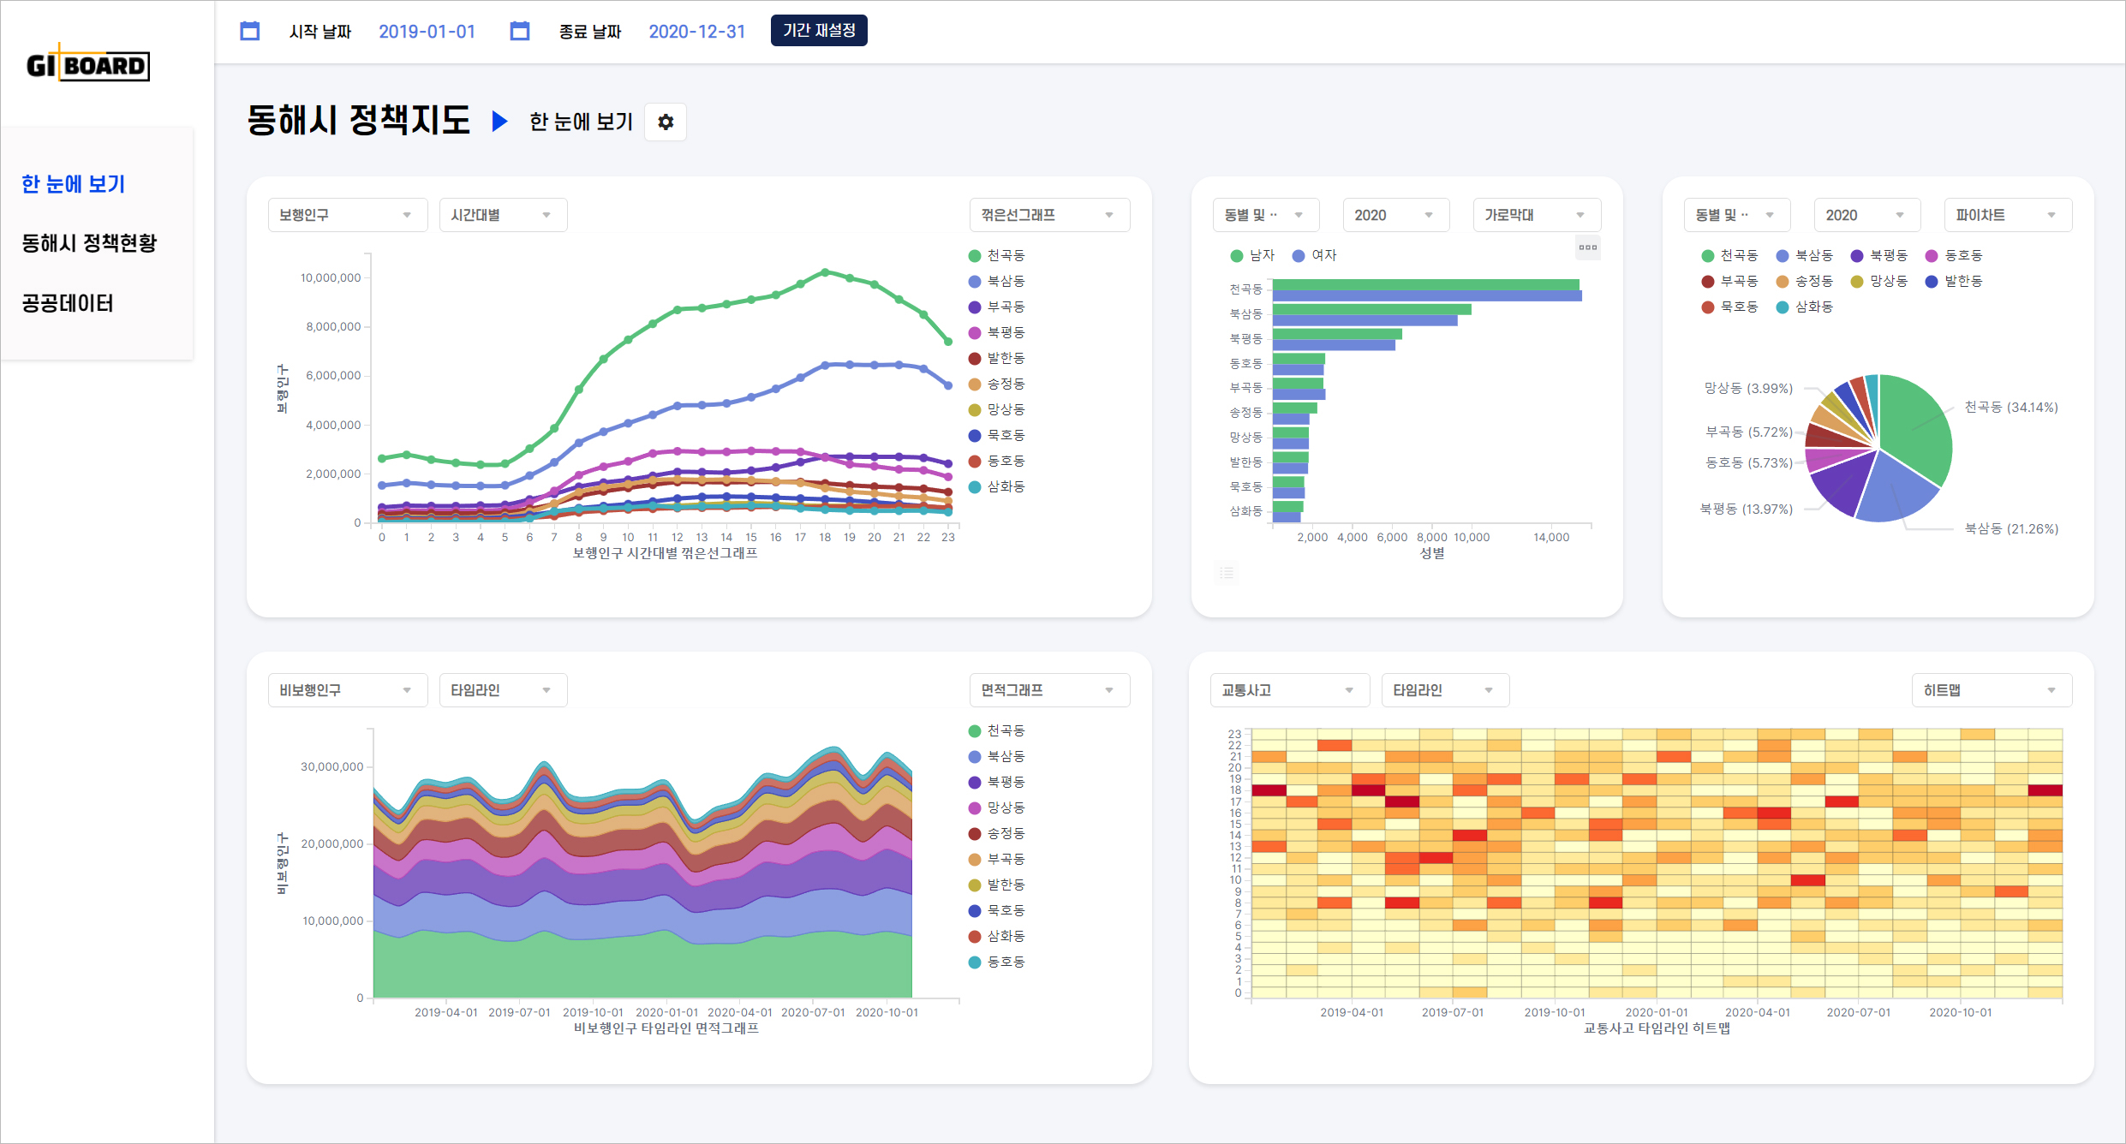The height and width of the screenshot is (1144, 2126).
Task: Open dashboard settings gear icon
Action: (x=666, y=122)
